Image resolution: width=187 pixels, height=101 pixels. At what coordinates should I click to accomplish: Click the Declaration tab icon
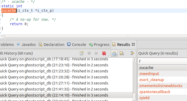click(x=41, y=44)
